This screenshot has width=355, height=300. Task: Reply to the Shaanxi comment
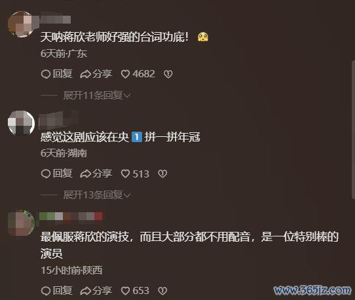coord(56,291)
